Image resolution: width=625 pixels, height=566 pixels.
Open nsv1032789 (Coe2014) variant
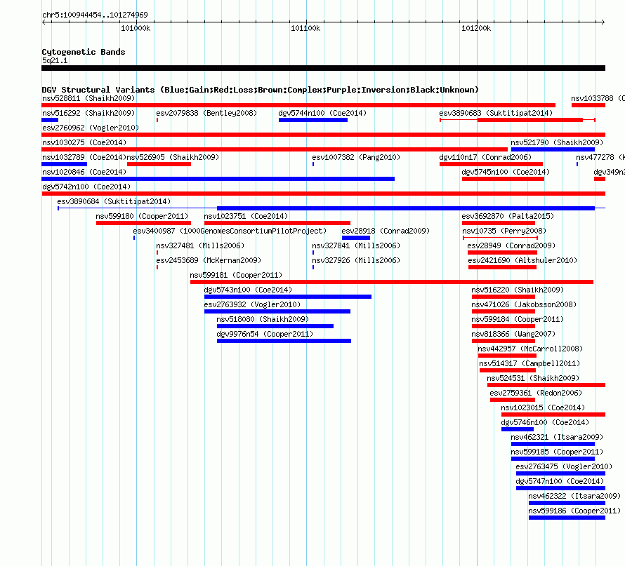click(x=84, y=157)
